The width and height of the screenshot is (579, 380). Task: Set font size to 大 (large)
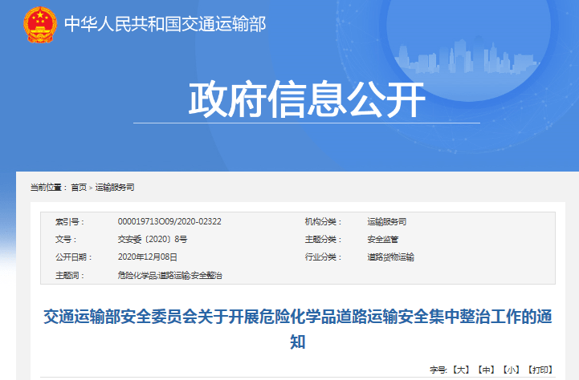[x=460, y=370]
